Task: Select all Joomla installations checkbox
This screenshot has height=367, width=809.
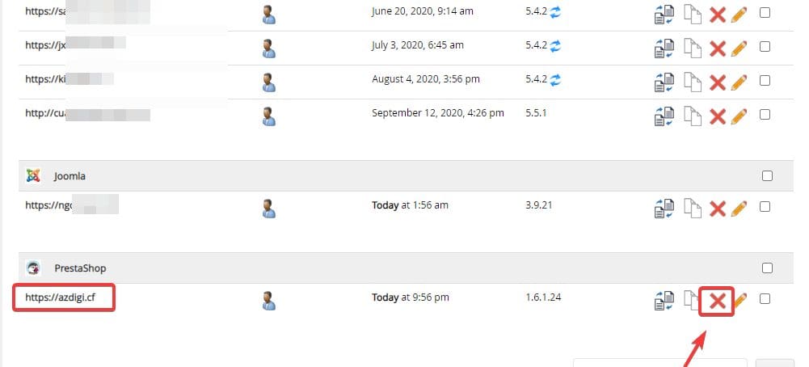Action: pyautogui.click(x=767, y=176)
